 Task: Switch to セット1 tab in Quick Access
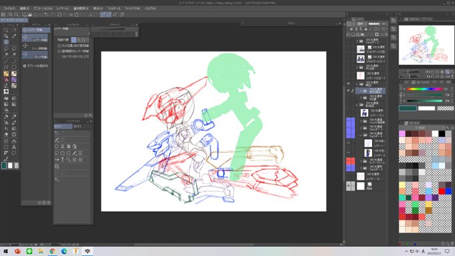63,126
